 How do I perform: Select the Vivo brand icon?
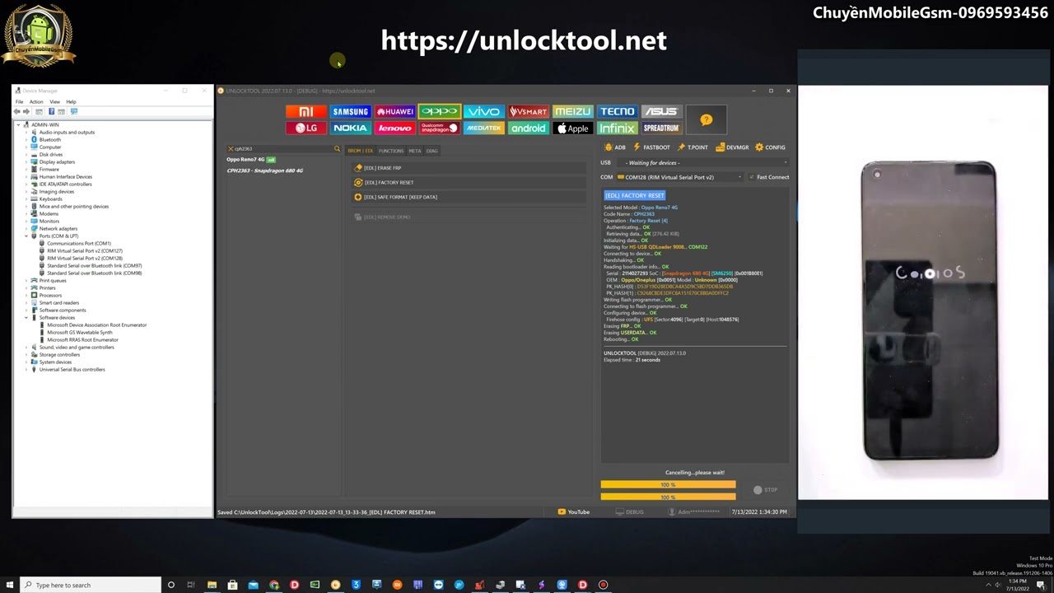tap(483, 111)
